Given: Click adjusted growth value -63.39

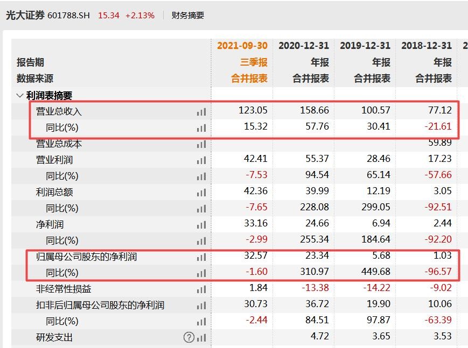Looking at the screenshot, I should (x=438, y=319).
